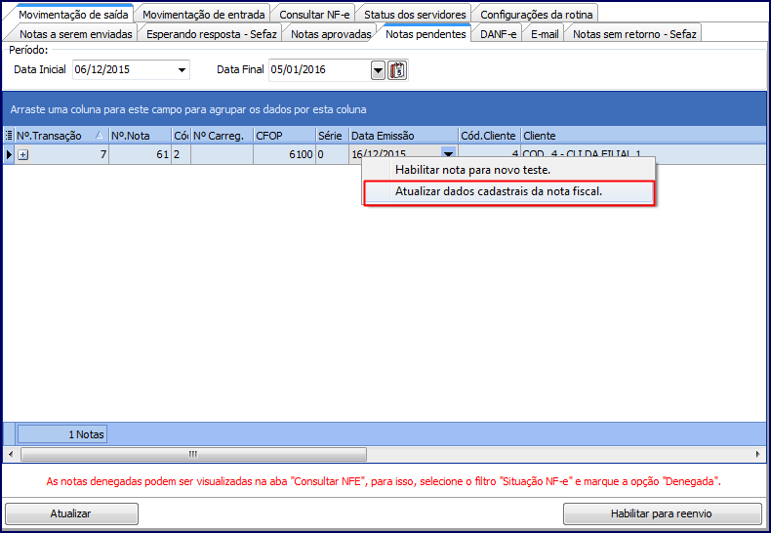Open the Data Final date dropdown arrow

tap(378, 70)
